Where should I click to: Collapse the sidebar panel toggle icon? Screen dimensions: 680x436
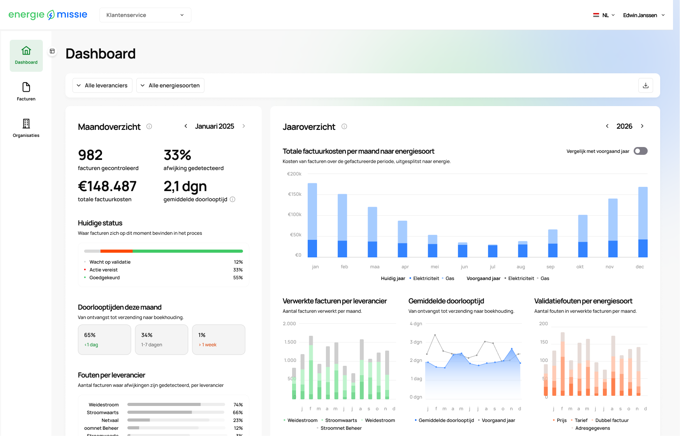click(52, 51)
